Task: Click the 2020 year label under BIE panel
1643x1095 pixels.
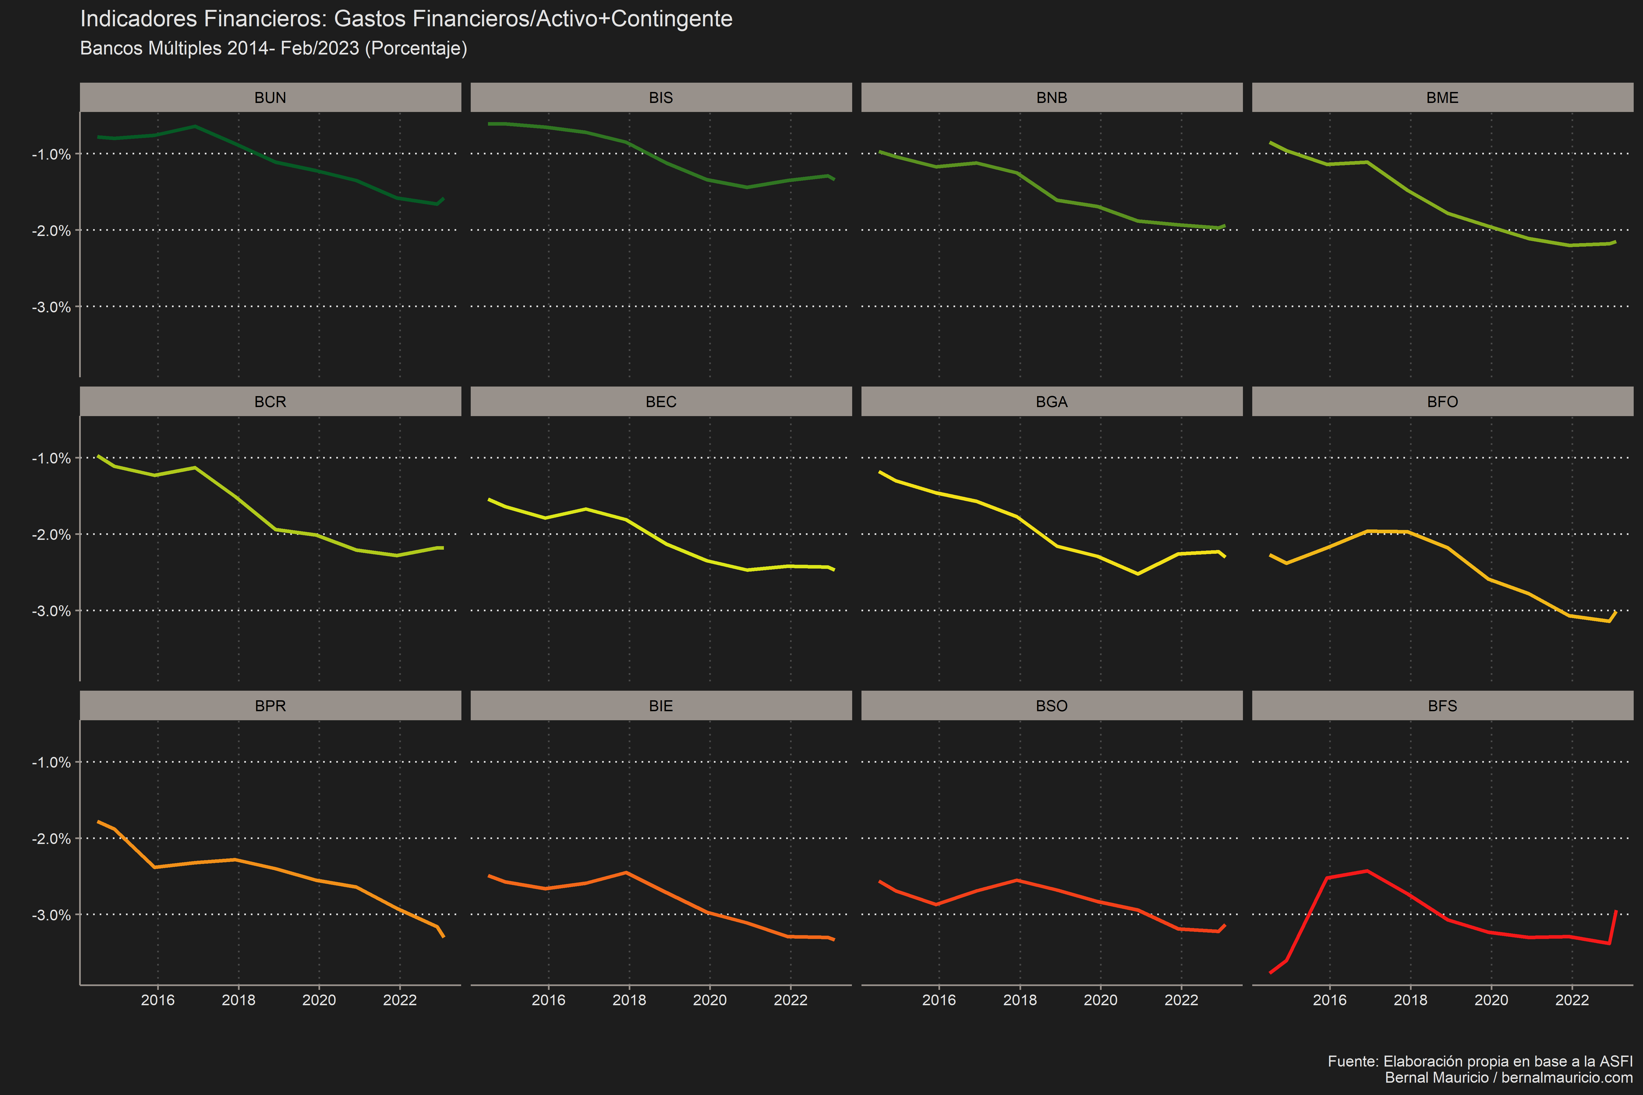Action: coord(710,1000)
